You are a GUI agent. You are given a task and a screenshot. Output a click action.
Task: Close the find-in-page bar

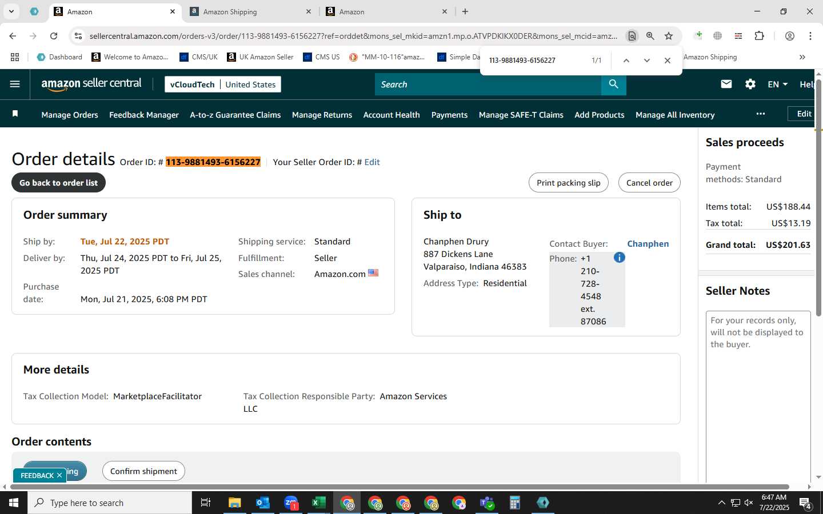point(668,60)
